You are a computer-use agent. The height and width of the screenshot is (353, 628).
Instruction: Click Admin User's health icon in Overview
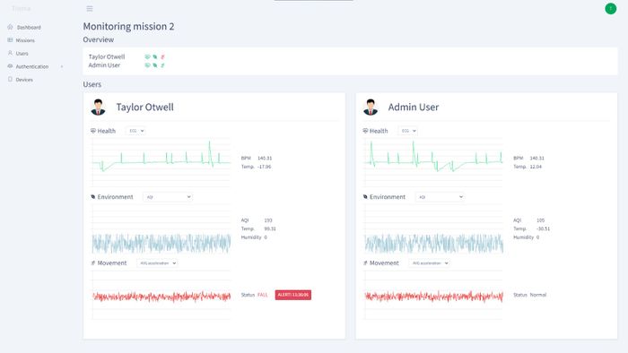click(x=147, y=65)
